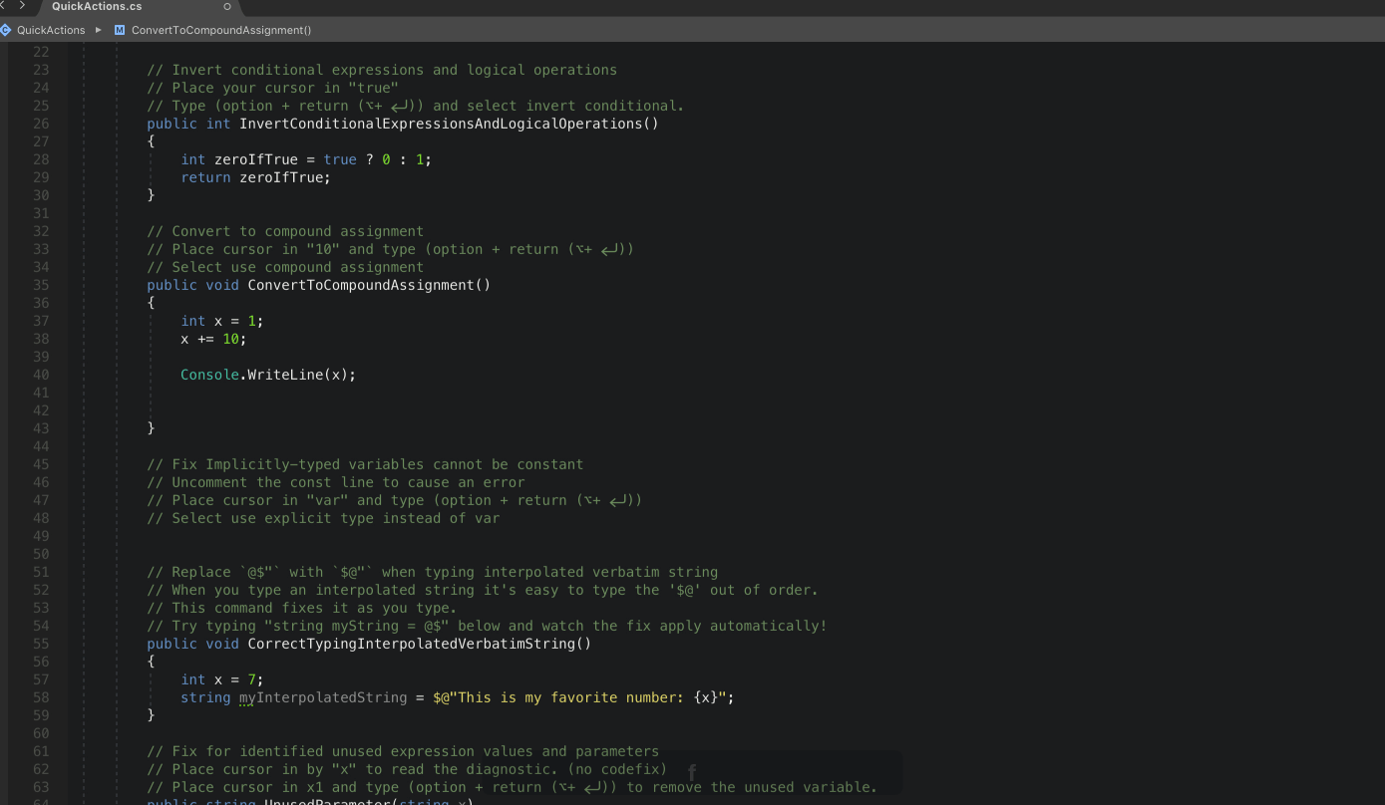Click the method icon in the breadcrumb bar

(x=120, y=30)
